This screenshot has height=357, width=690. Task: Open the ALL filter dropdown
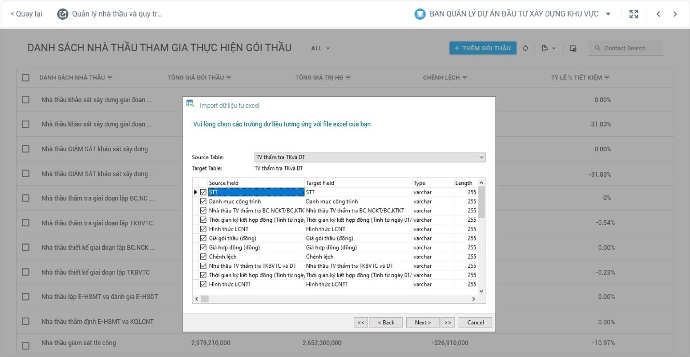(x=320, y=48)
